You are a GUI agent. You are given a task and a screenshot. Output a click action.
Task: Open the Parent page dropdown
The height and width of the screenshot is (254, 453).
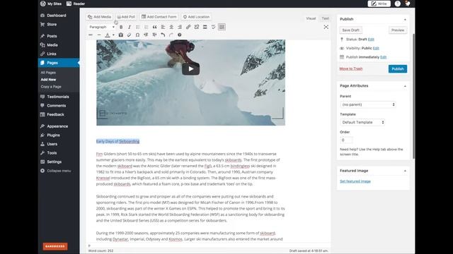pos(368,105)
